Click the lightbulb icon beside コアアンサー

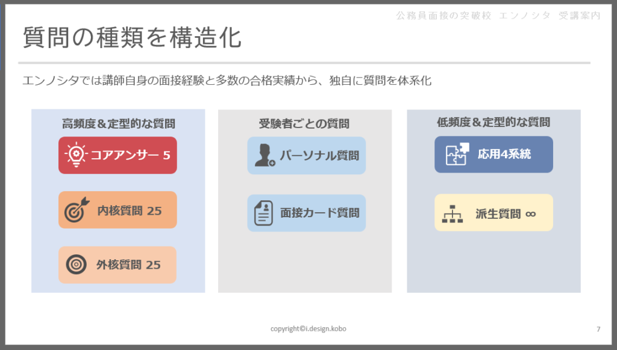(75, 155)
